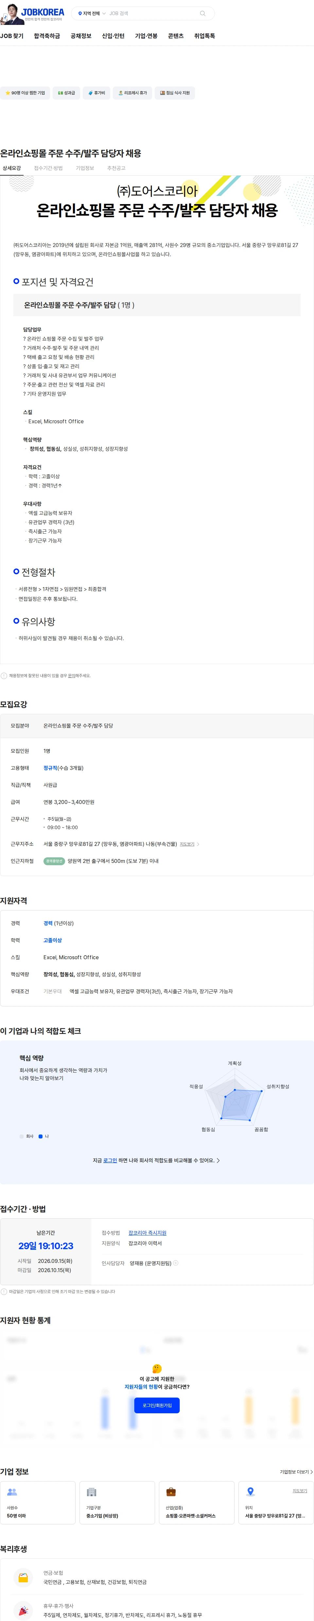The width and height of the screenshot is (314, 1621).
Task: Click the 성과급 benefit tag
Action: pos(66,93)
